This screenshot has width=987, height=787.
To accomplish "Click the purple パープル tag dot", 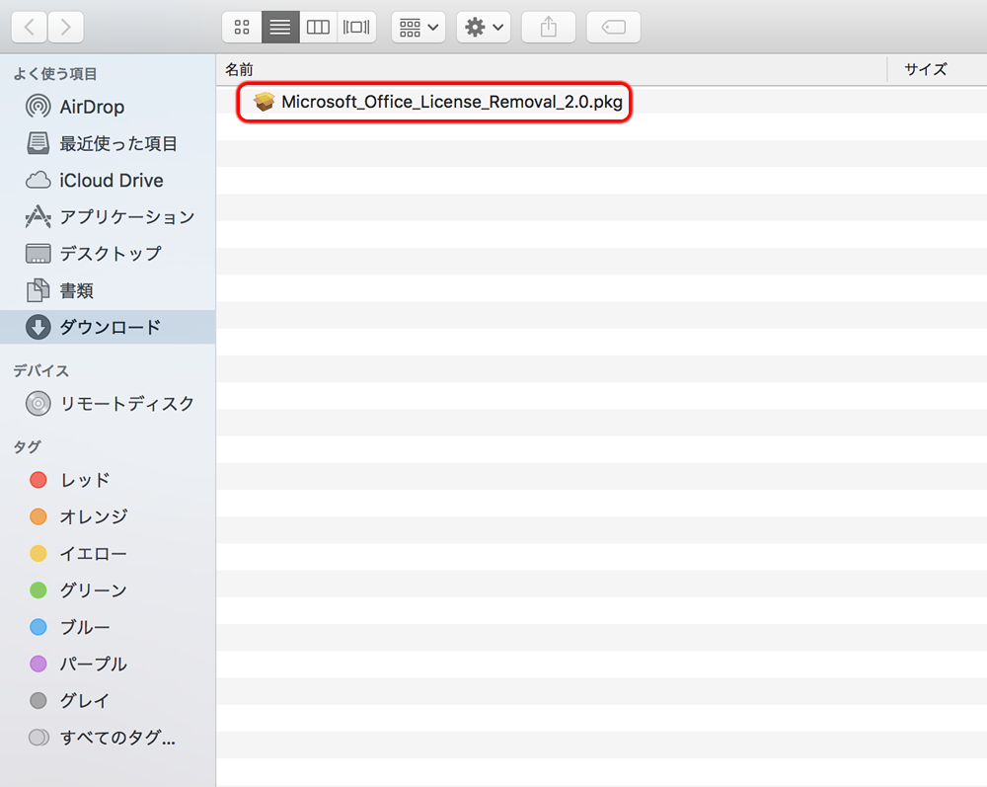I will [38, 664].
